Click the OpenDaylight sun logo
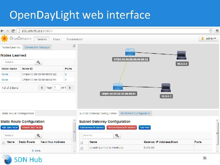 tap(4, 38)
